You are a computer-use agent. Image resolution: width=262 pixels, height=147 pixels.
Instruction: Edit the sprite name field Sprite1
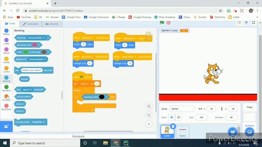point(182,109)
